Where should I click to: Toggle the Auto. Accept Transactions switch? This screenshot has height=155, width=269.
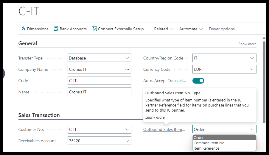198,81
